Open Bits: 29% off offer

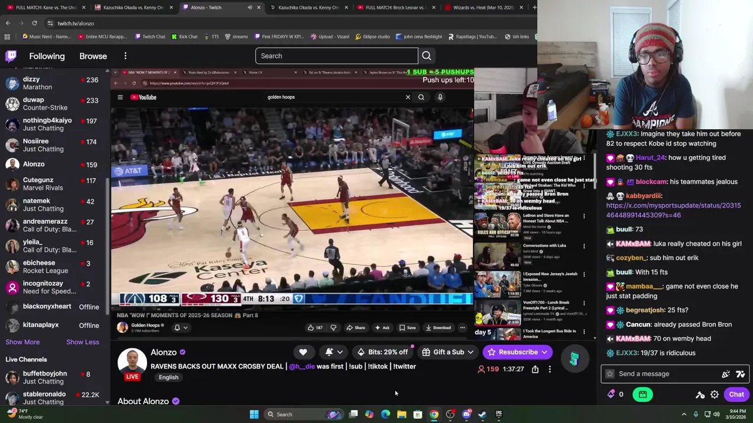pos(382,352)
